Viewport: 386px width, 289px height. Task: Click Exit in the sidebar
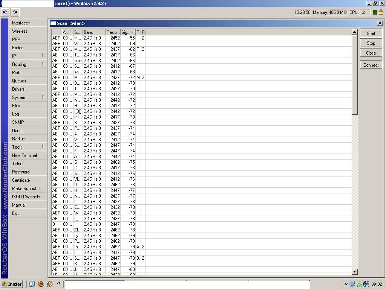coord(28,213)
